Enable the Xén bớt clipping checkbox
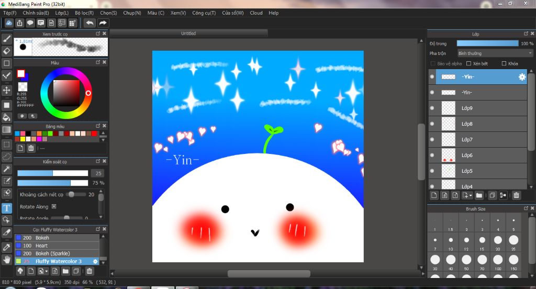The width and height of the screenshot is (536, 289). click(468, 64)
